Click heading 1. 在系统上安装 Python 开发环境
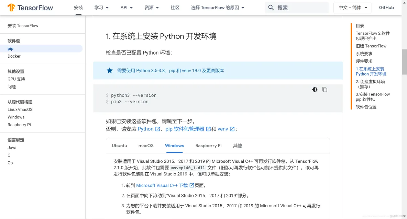This screenshot has width=407, height=219. tap(161, 36)
